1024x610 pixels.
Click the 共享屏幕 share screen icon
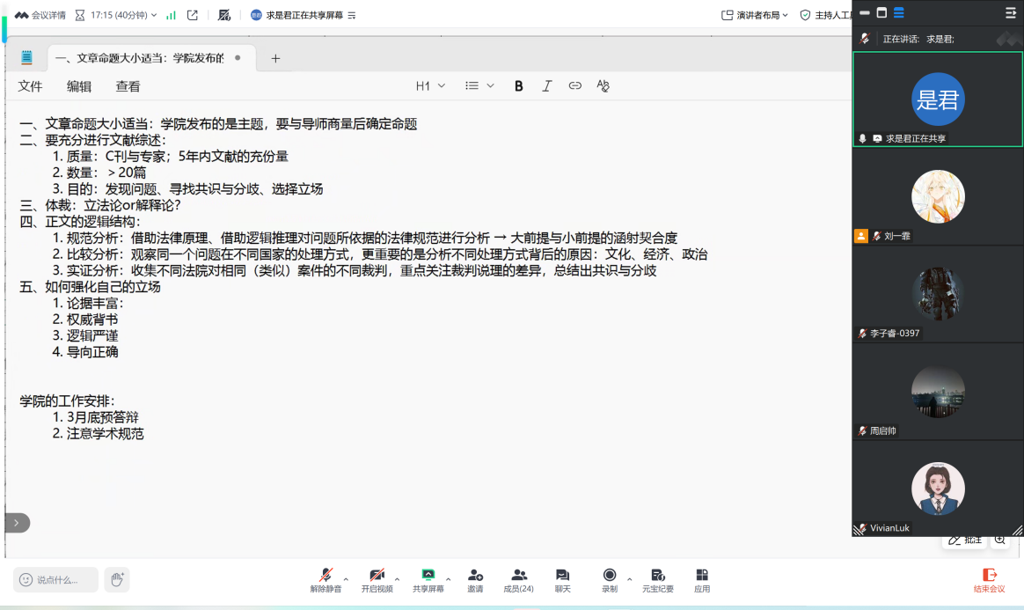point(428,576)
